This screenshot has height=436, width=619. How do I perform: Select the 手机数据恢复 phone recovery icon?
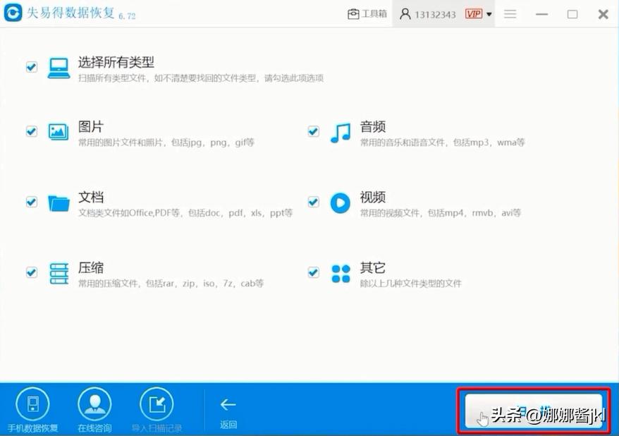[x=30, y=404]
